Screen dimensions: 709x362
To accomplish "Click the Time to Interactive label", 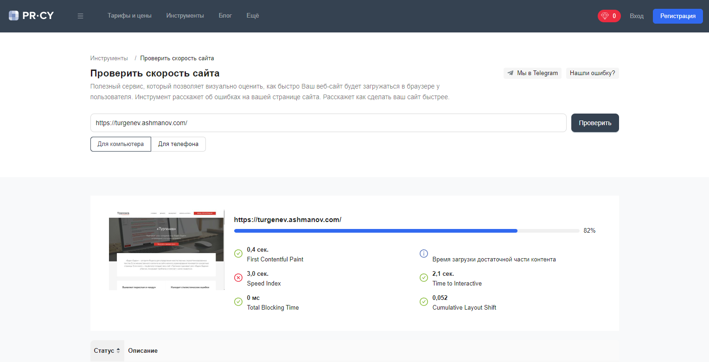I will click(457, 283).
